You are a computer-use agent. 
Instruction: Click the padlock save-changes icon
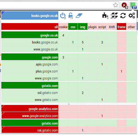click(x=71, y=16)
